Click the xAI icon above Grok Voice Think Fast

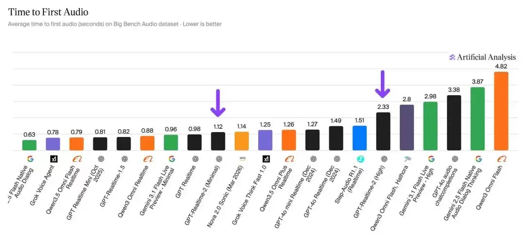[x=265, y=159]
